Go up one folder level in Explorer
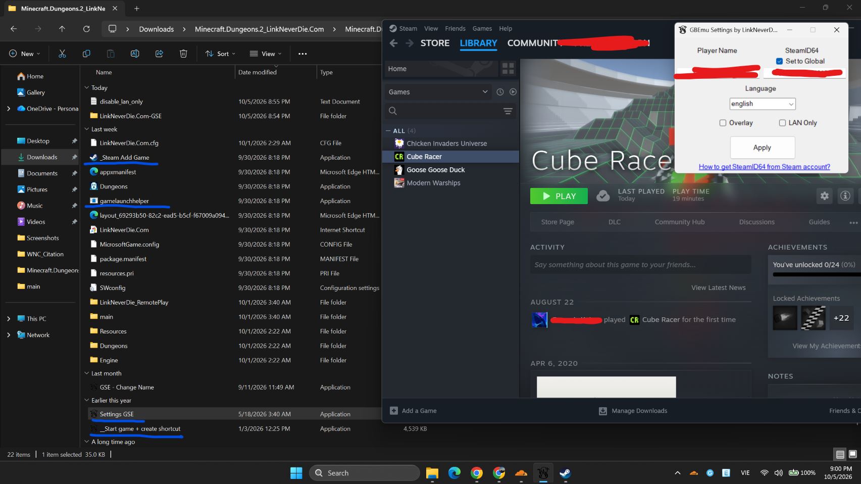Image resolution: width=861 pixels, height=484 pixels. (62, 29)
